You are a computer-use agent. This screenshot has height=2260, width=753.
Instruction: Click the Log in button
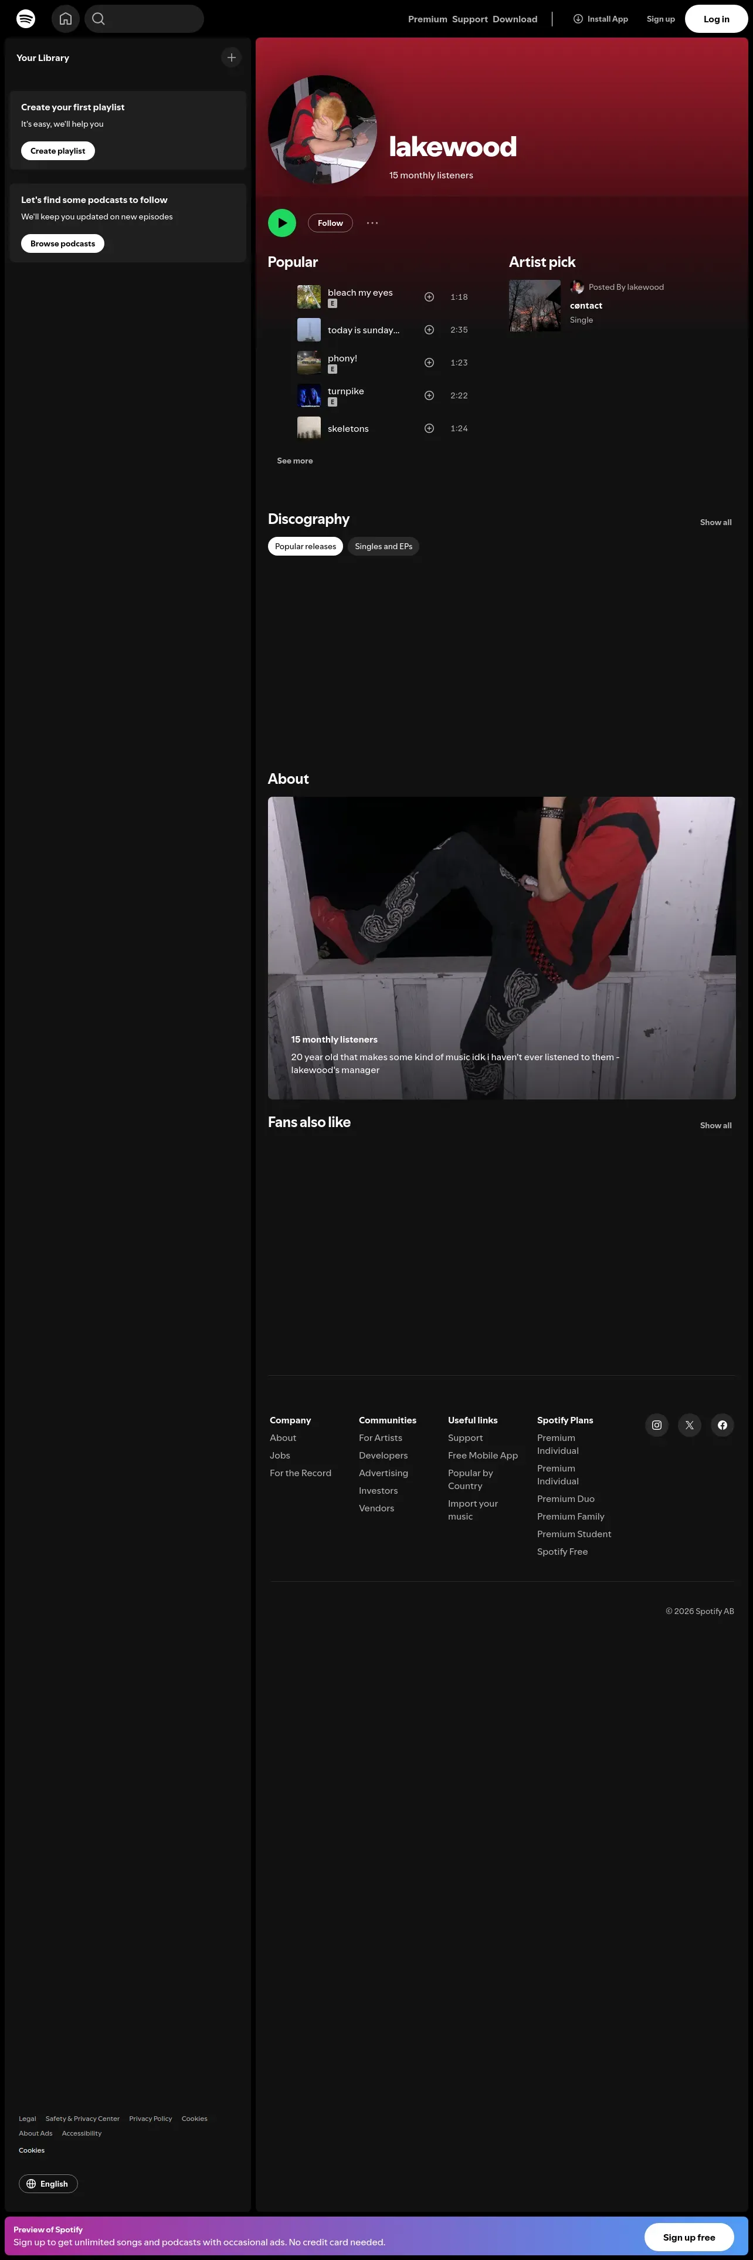pos(716,18)
